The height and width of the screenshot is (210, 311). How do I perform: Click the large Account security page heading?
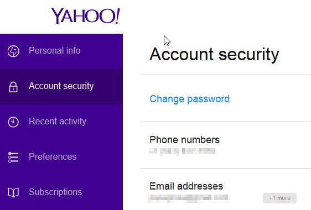coord(214,55)
